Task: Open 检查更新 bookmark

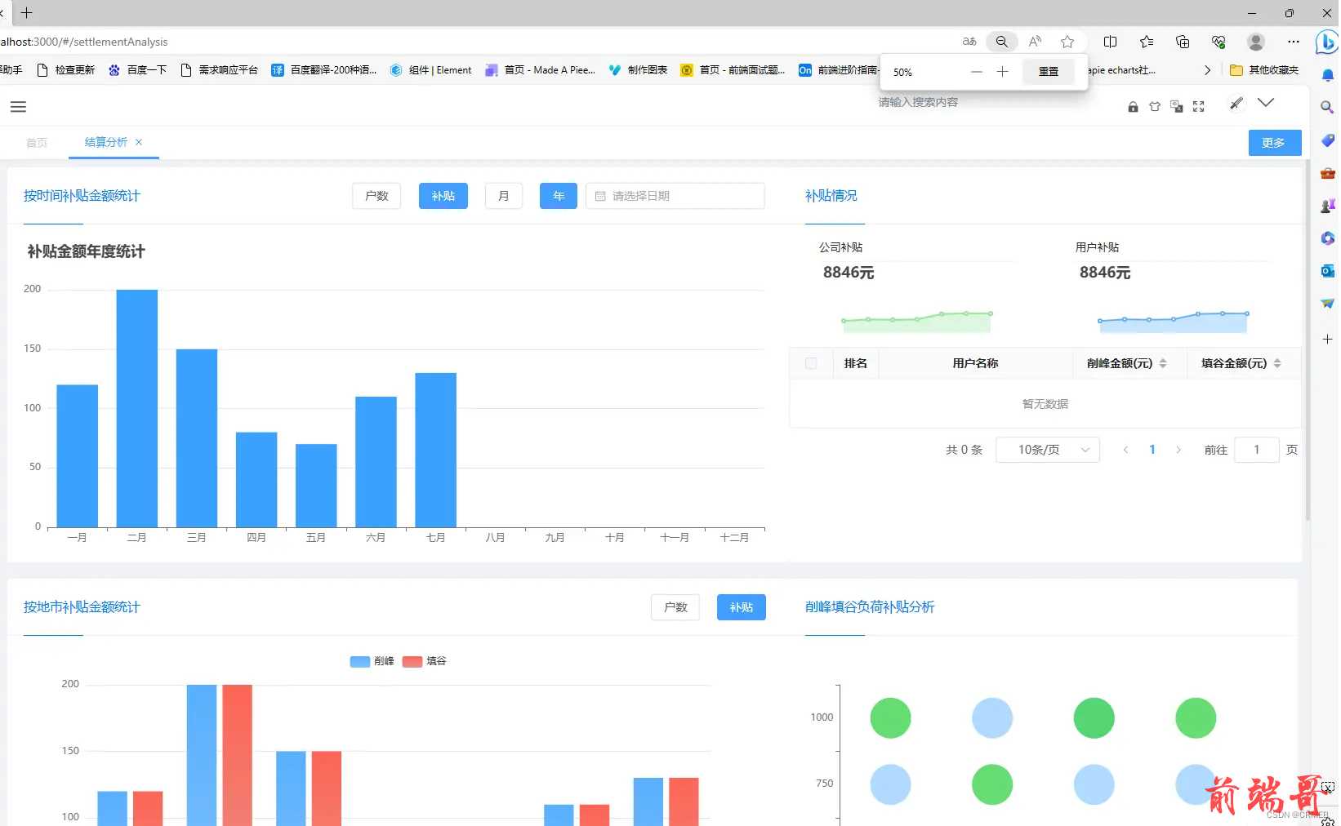Action: pyautogui.click(x=66, y=70)
